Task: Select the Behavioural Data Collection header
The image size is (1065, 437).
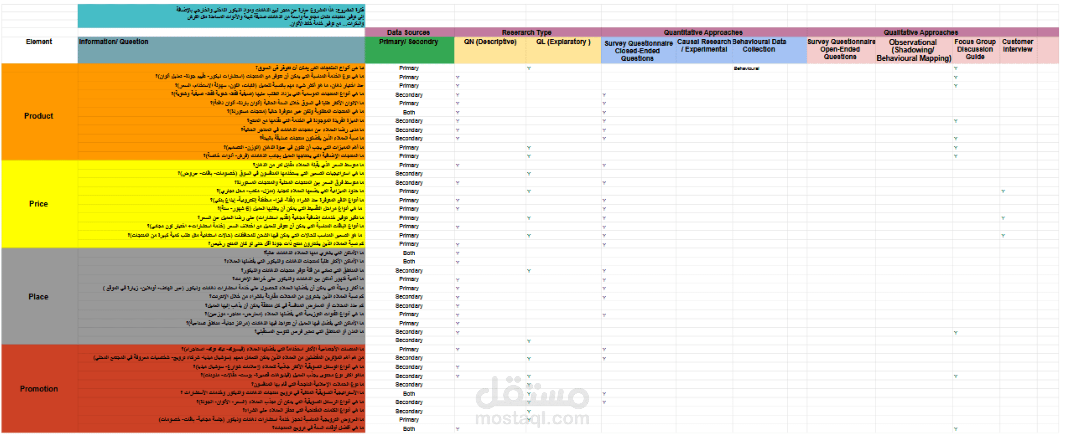Action: (x=759, y=46)
